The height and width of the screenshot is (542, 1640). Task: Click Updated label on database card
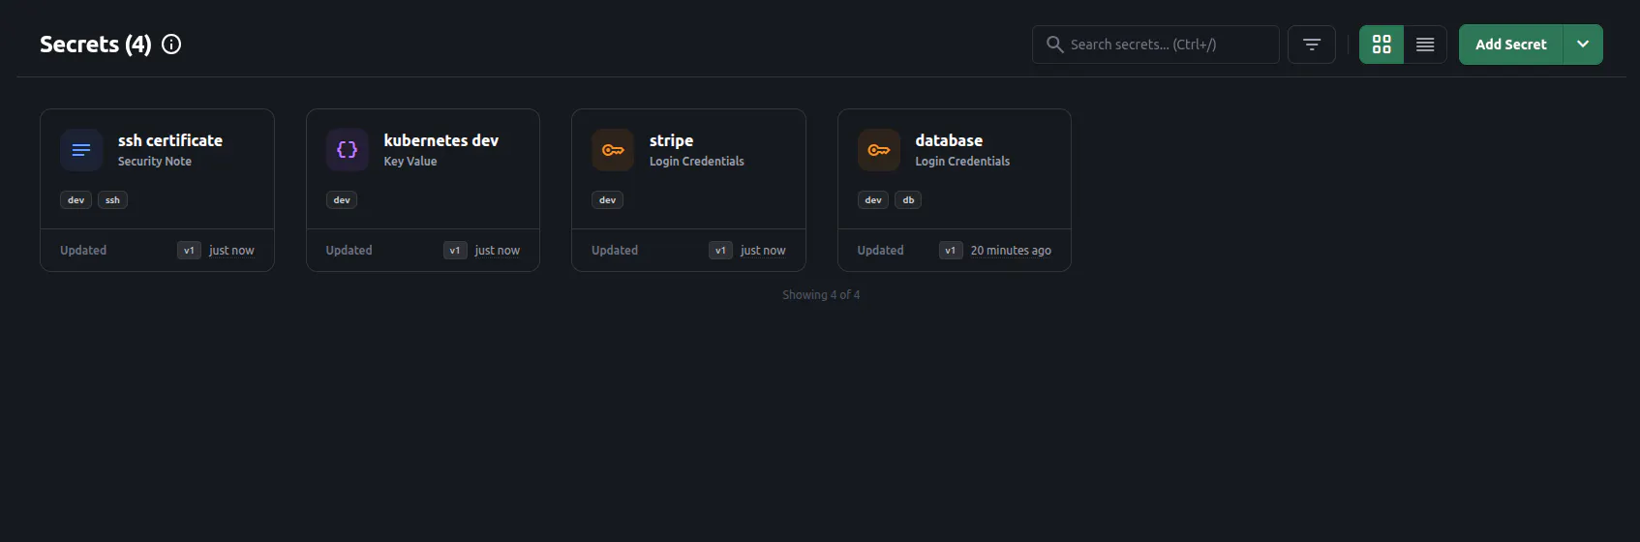pyautogui.click(x=880, y=251)
